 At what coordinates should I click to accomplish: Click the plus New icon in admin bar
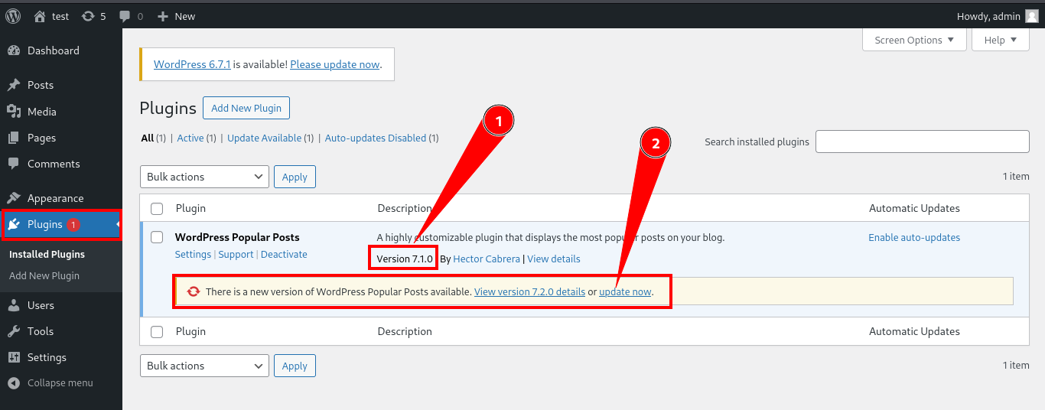click(163, 16)
